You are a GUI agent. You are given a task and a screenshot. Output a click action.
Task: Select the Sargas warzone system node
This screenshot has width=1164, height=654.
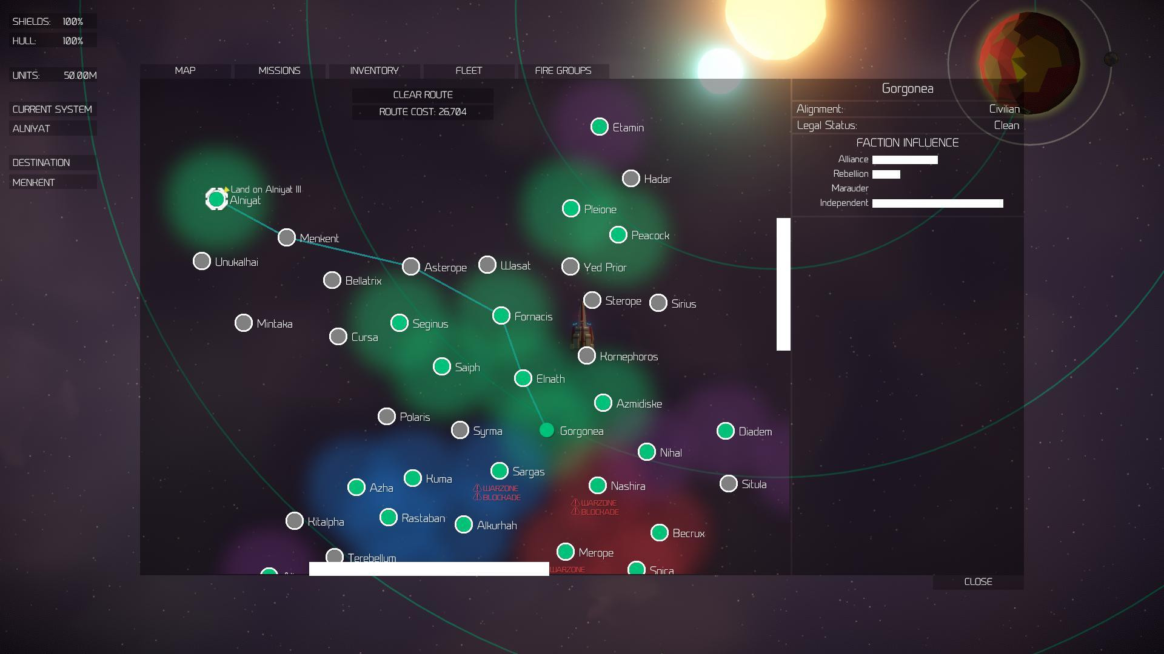(499, 471)
